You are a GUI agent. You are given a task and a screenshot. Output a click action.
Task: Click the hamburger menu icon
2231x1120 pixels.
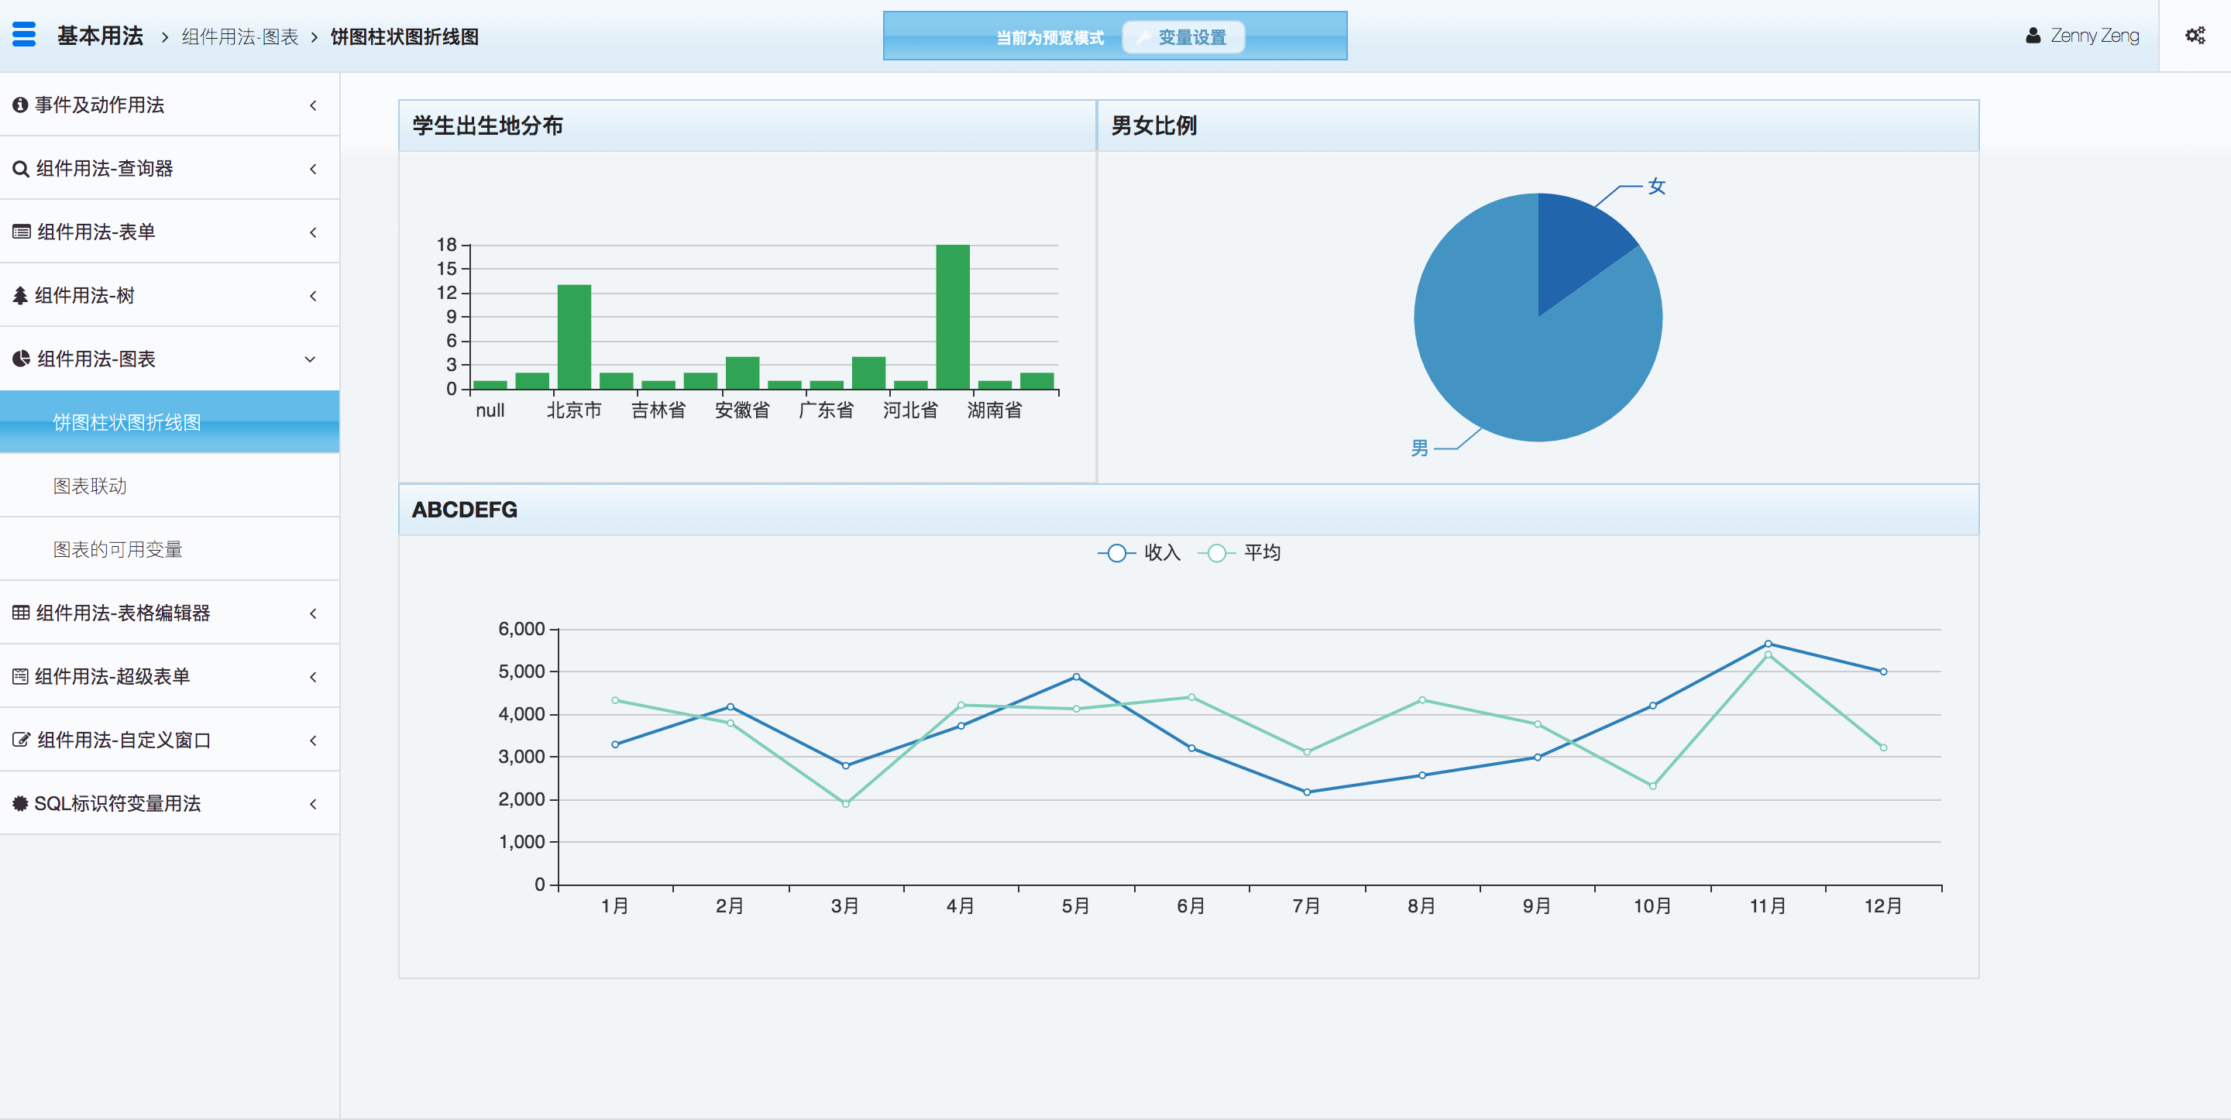(x=24, y=35)
